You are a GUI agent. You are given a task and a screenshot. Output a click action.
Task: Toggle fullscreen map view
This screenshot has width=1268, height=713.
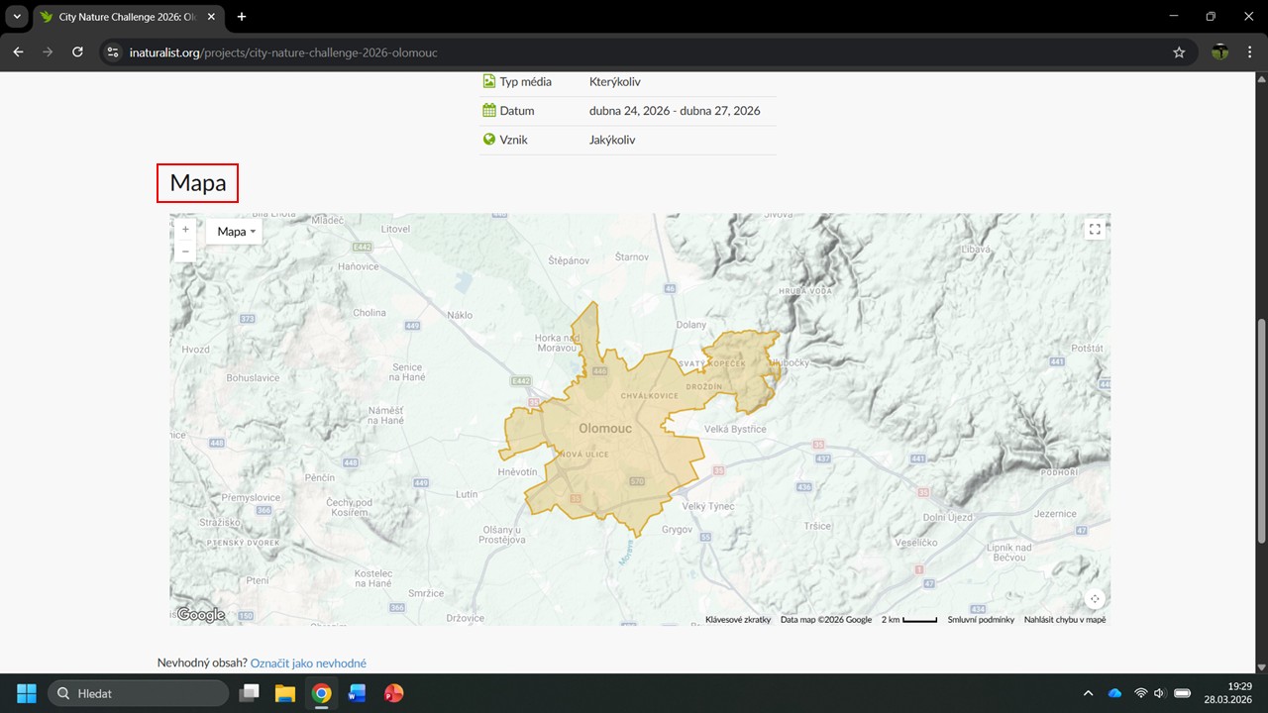point(1095,230)
